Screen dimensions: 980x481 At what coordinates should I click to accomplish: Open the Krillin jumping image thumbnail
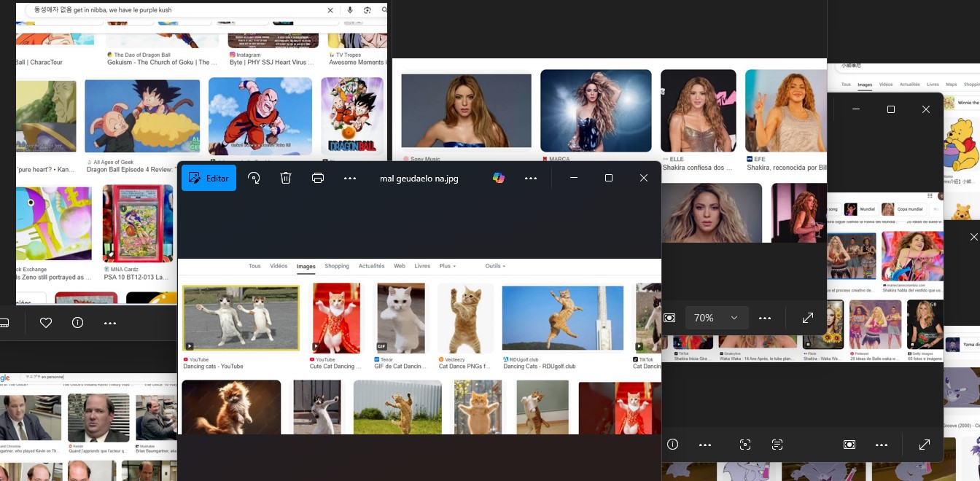[x=260, y=117]
